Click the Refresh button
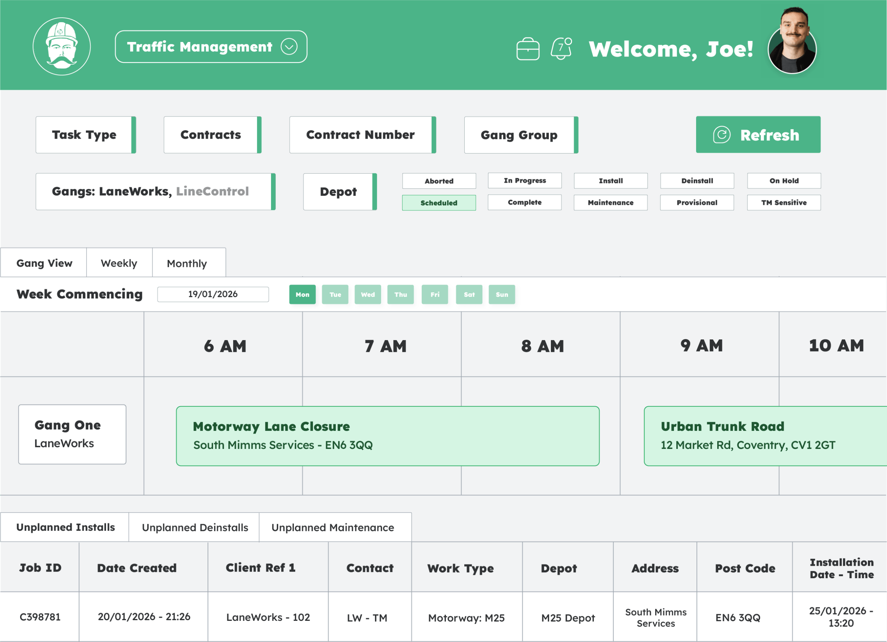Viewport: 887px width, 642px height. tap(758, 135)
